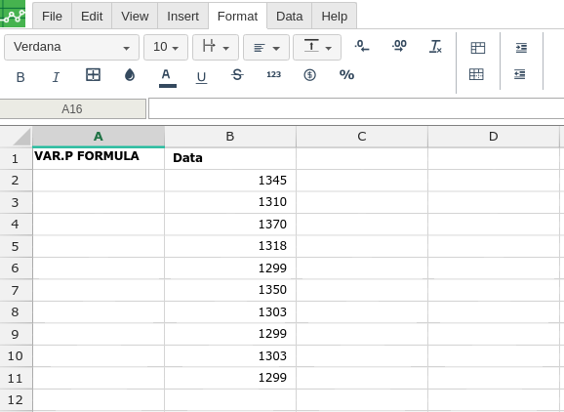Toggle strikethrough on the selection
The image size is (564, 412).
click(x=237, y=75)
